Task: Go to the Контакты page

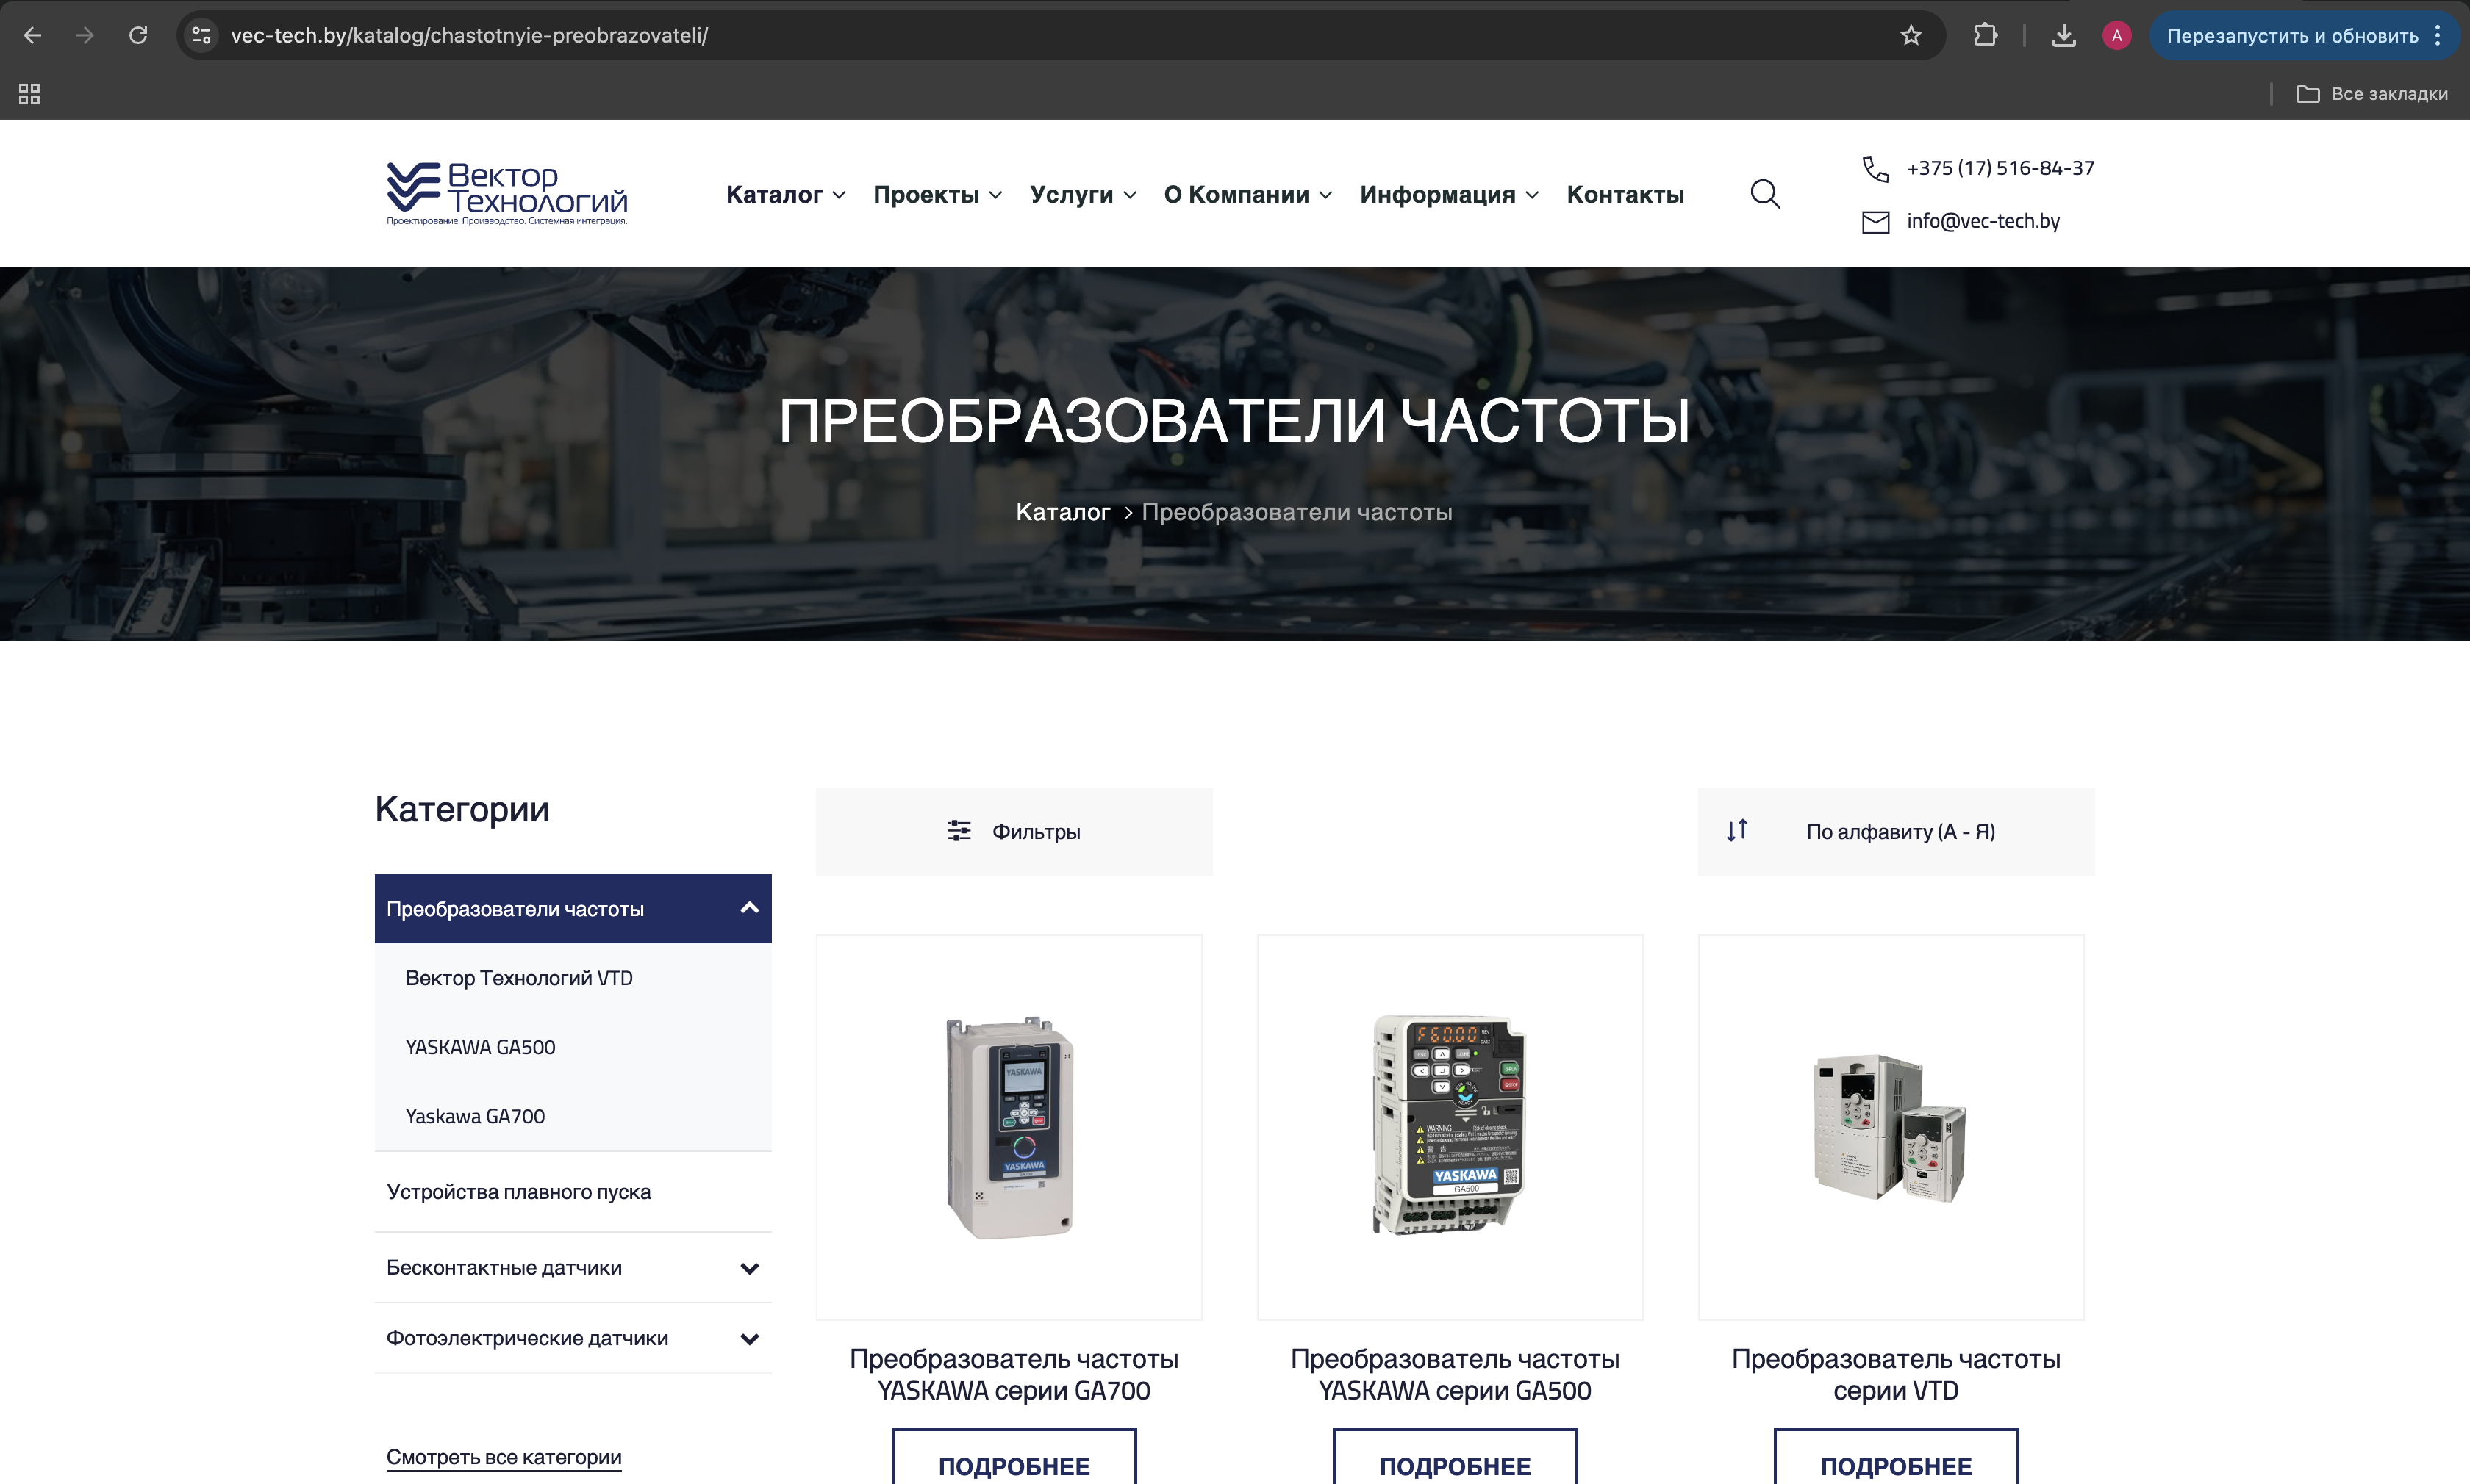Action: coord(1625,195)
